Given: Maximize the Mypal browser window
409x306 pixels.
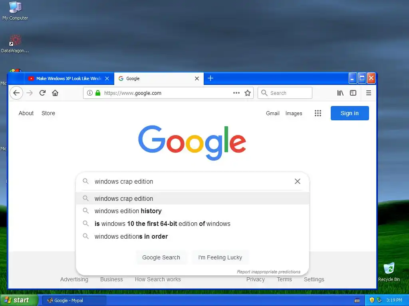Looking at the screenshot, I should pos(362,78).
